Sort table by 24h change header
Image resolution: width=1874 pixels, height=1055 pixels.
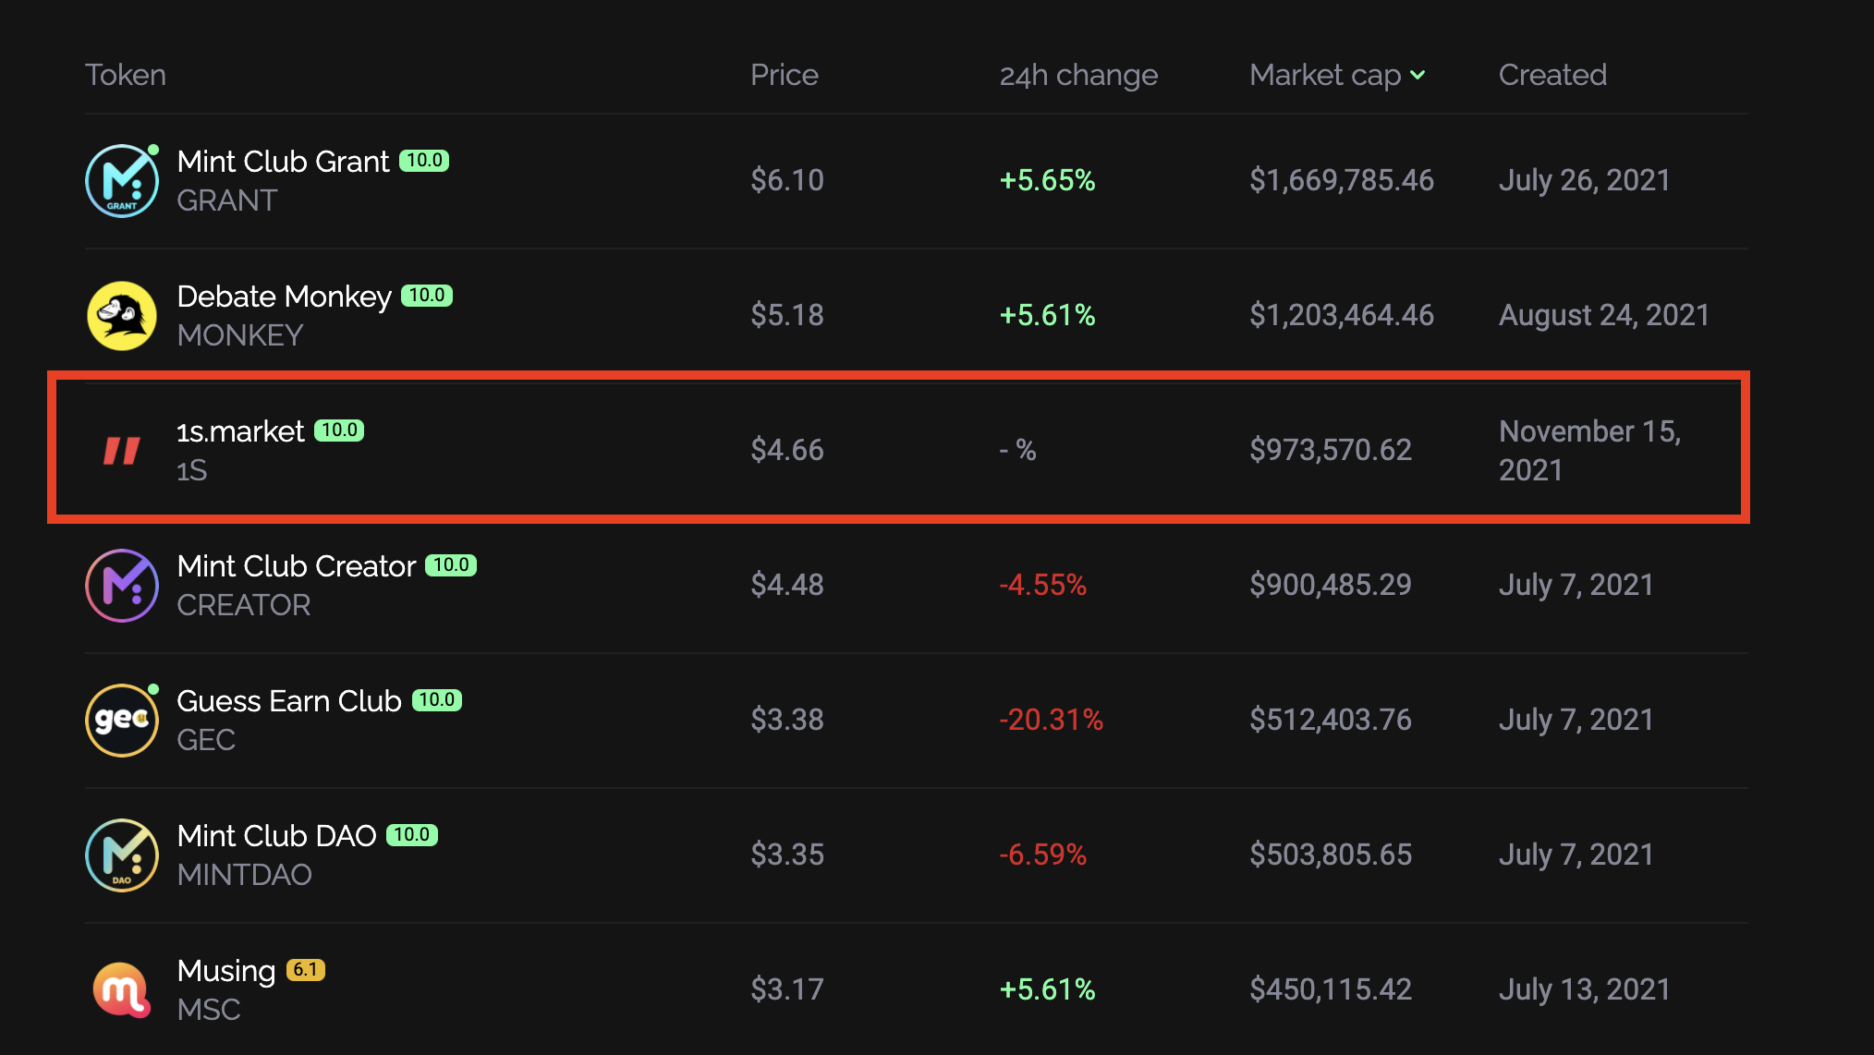(x=1077, y=75)
